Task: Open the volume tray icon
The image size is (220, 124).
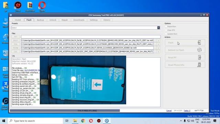Action: click(192, 121)
